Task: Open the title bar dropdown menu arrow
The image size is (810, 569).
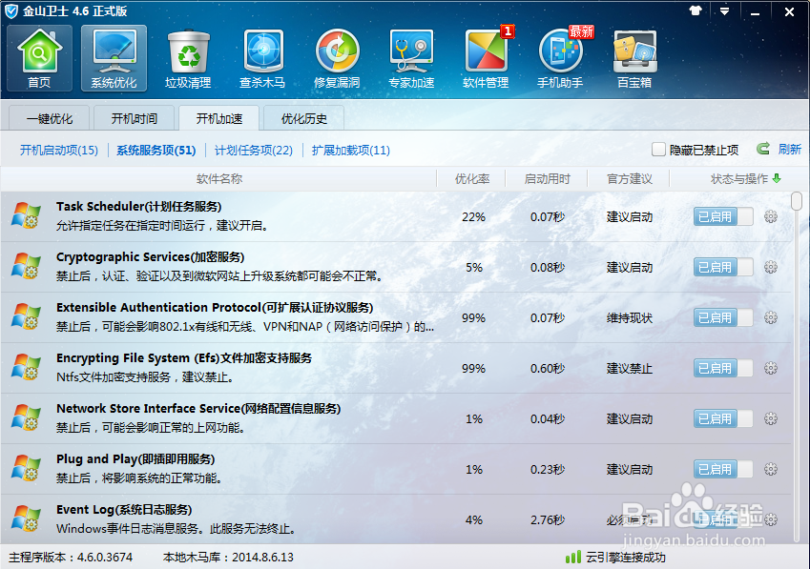Action: click(x=725, y=11)
